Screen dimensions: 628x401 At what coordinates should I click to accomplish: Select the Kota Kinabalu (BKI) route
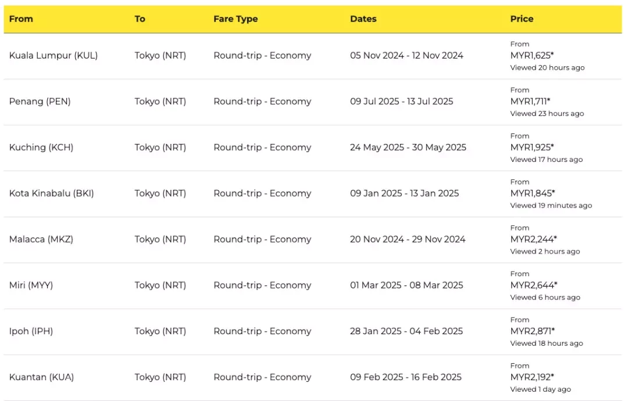tap(313, 194)
